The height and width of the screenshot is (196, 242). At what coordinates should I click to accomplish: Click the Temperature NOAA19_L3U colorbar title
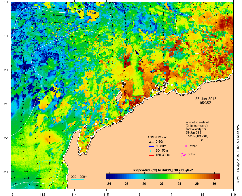coord(162,170)
